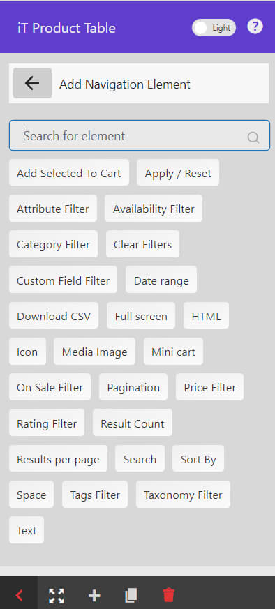Image resolution: width=275 pixels, height=609 pixels.
Task: Click the help question mark icon
Action: (x=255, y=27)
